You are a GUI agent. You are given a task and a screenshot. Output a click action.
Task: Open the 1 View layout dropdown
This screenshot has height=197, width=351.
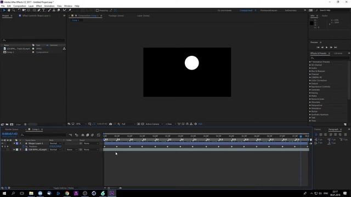pyautogui.click(x=171, y=124)
